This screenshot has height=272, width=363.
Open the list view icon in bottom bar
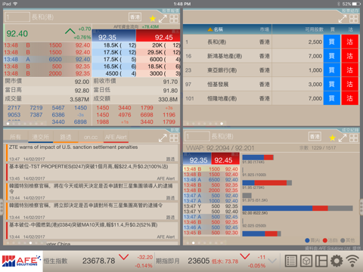click(290, 261)
